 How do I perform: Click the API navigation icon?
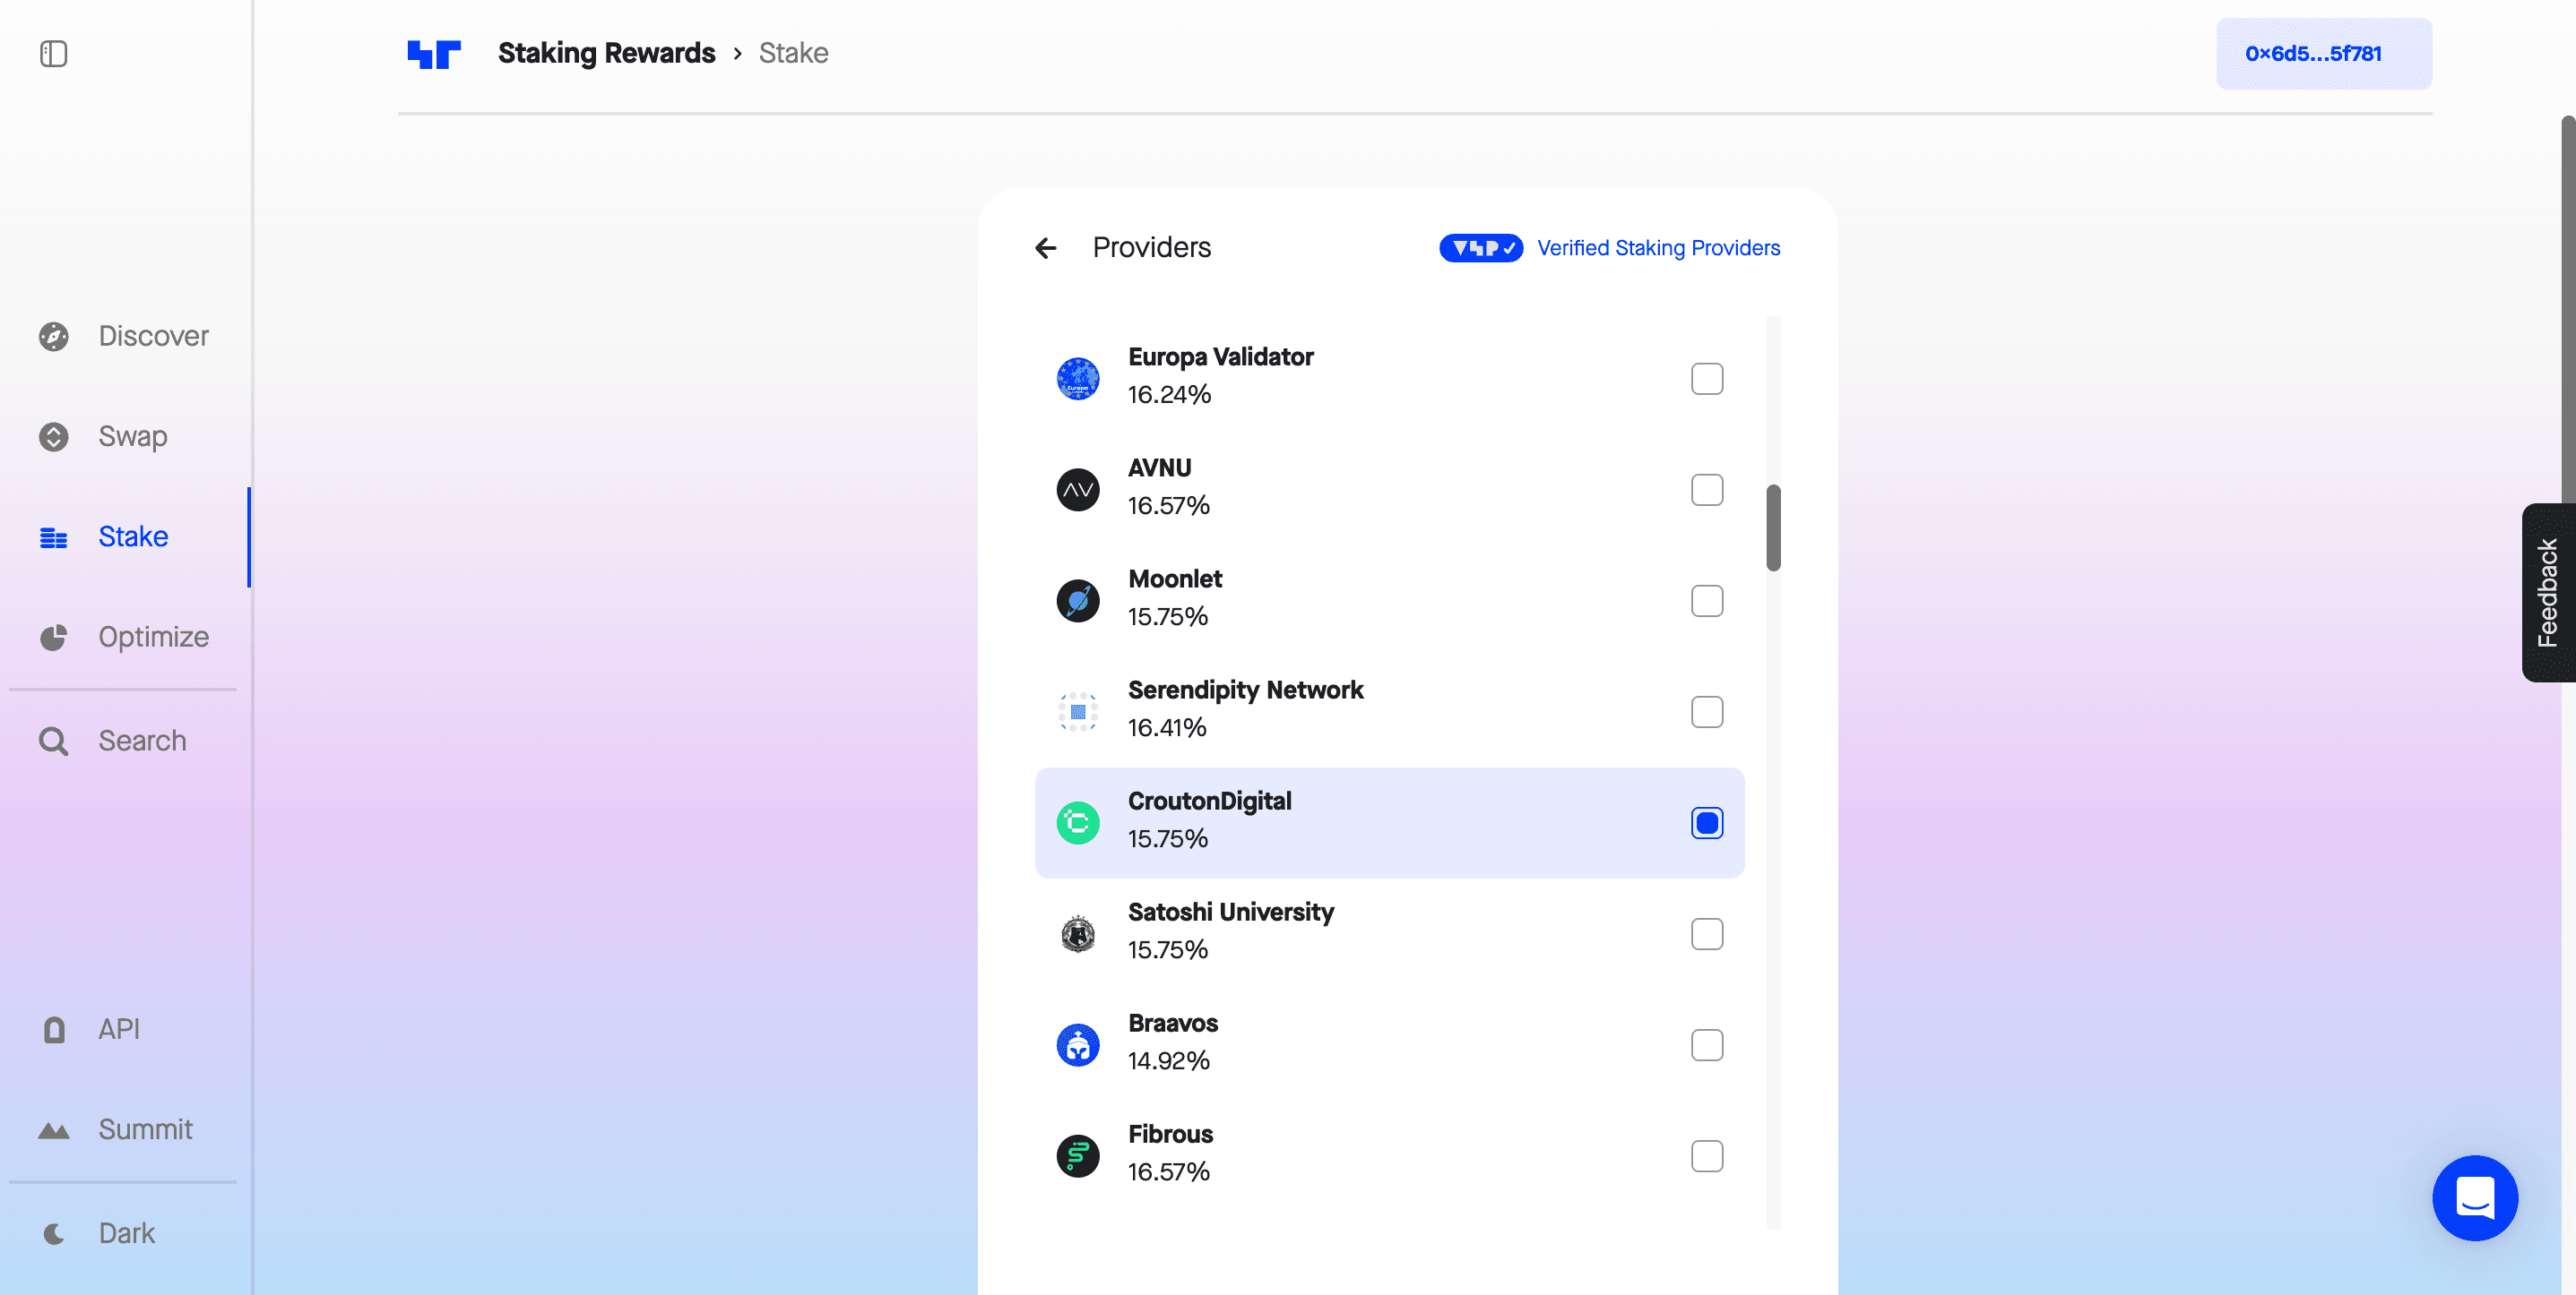[x=53, y=1027]
